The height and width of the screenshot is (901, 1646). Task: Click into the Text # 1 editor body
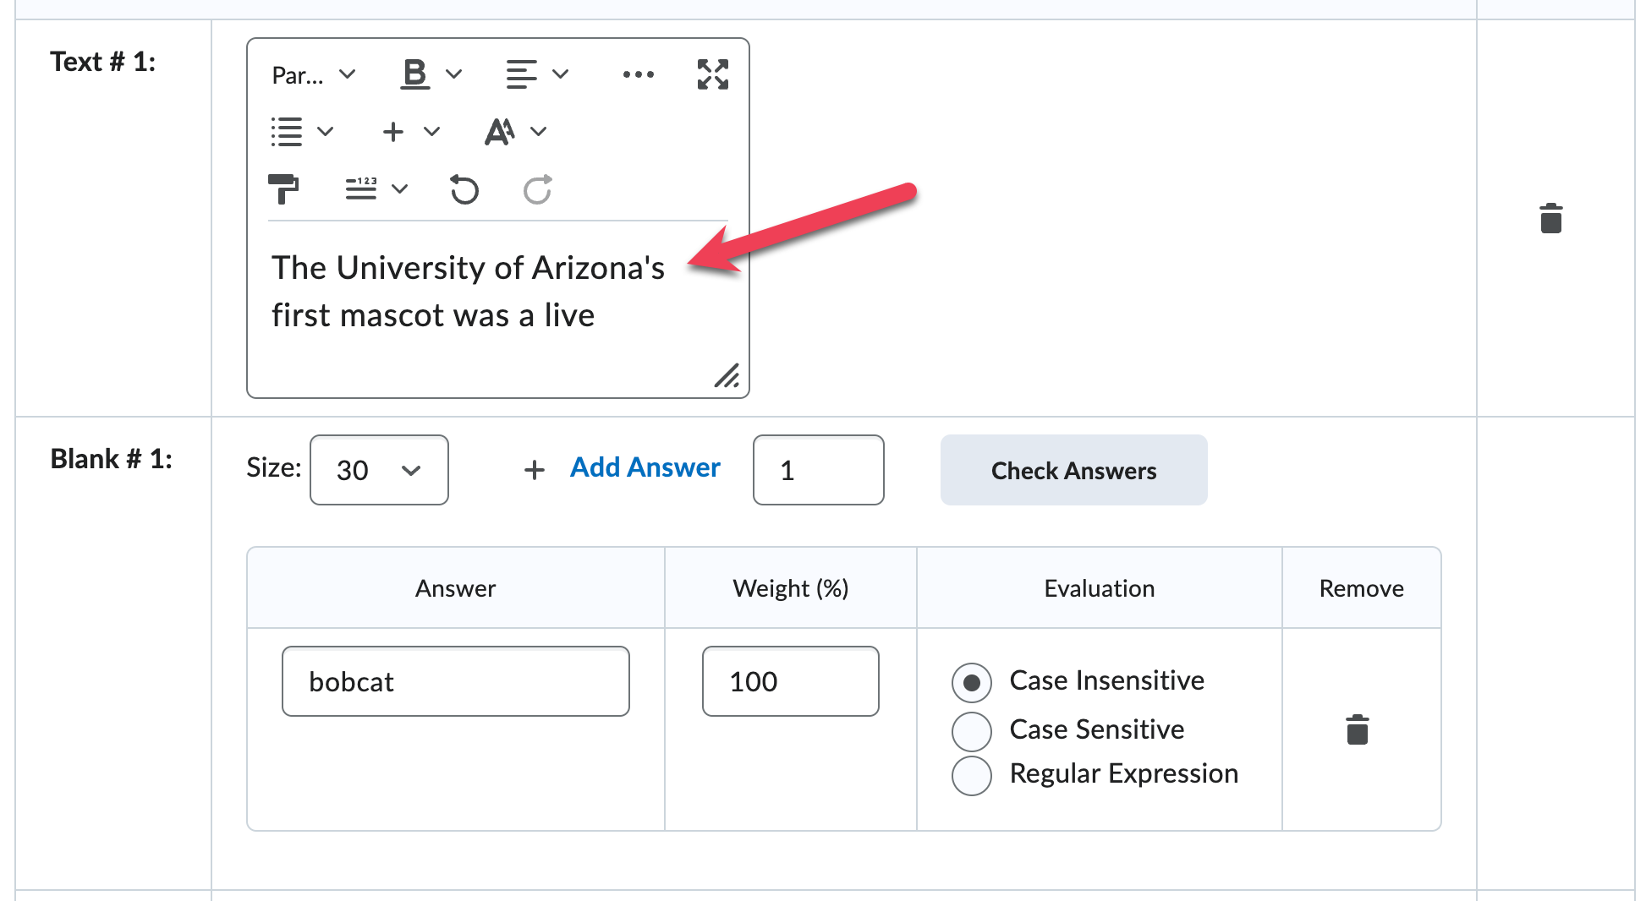click(497, 309)
